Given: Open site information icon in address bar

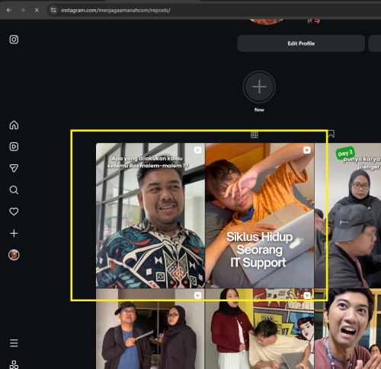Looking at the screenshot, I should coord(53,10).
